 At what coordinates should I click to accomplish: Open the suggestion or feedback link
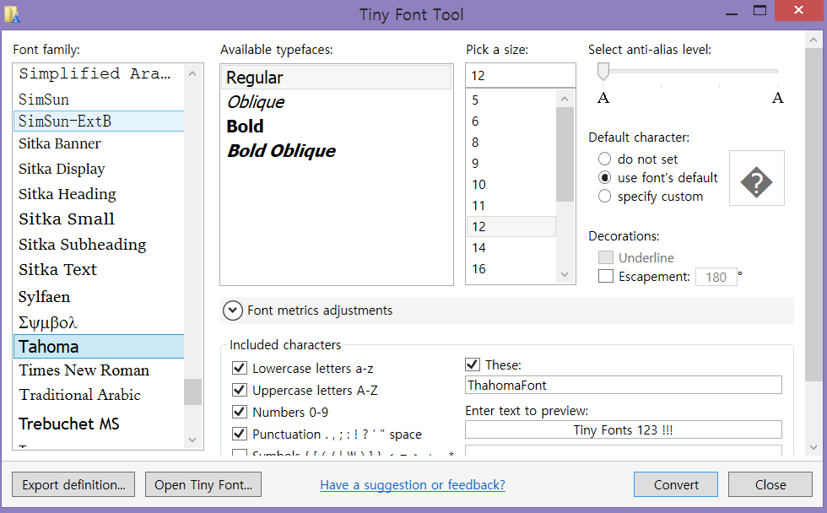coord(413,484)
